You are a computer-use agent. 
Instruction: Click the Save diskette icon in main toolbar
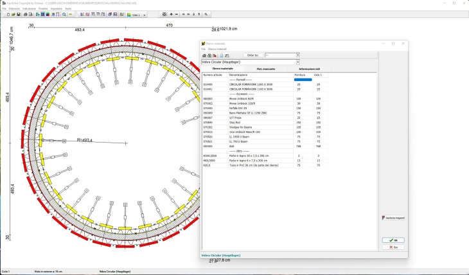[x=19, y=14]
